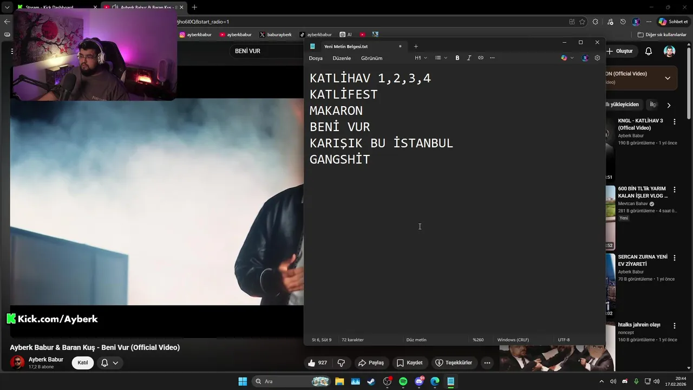This screenshot has height=390, width=693.
Task: Open more formatting options (three dots) in Notepad
Action: [x=492, y=58]
